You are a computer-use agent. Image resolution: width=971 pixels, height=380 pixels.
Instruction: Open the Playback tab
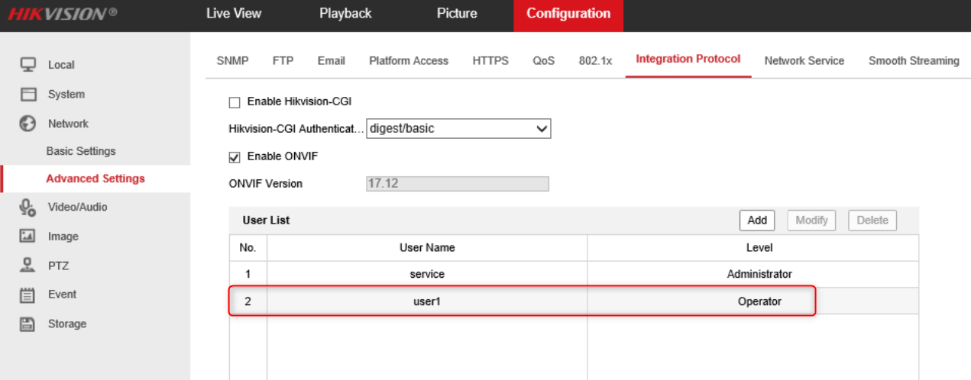tap(345, 14)
